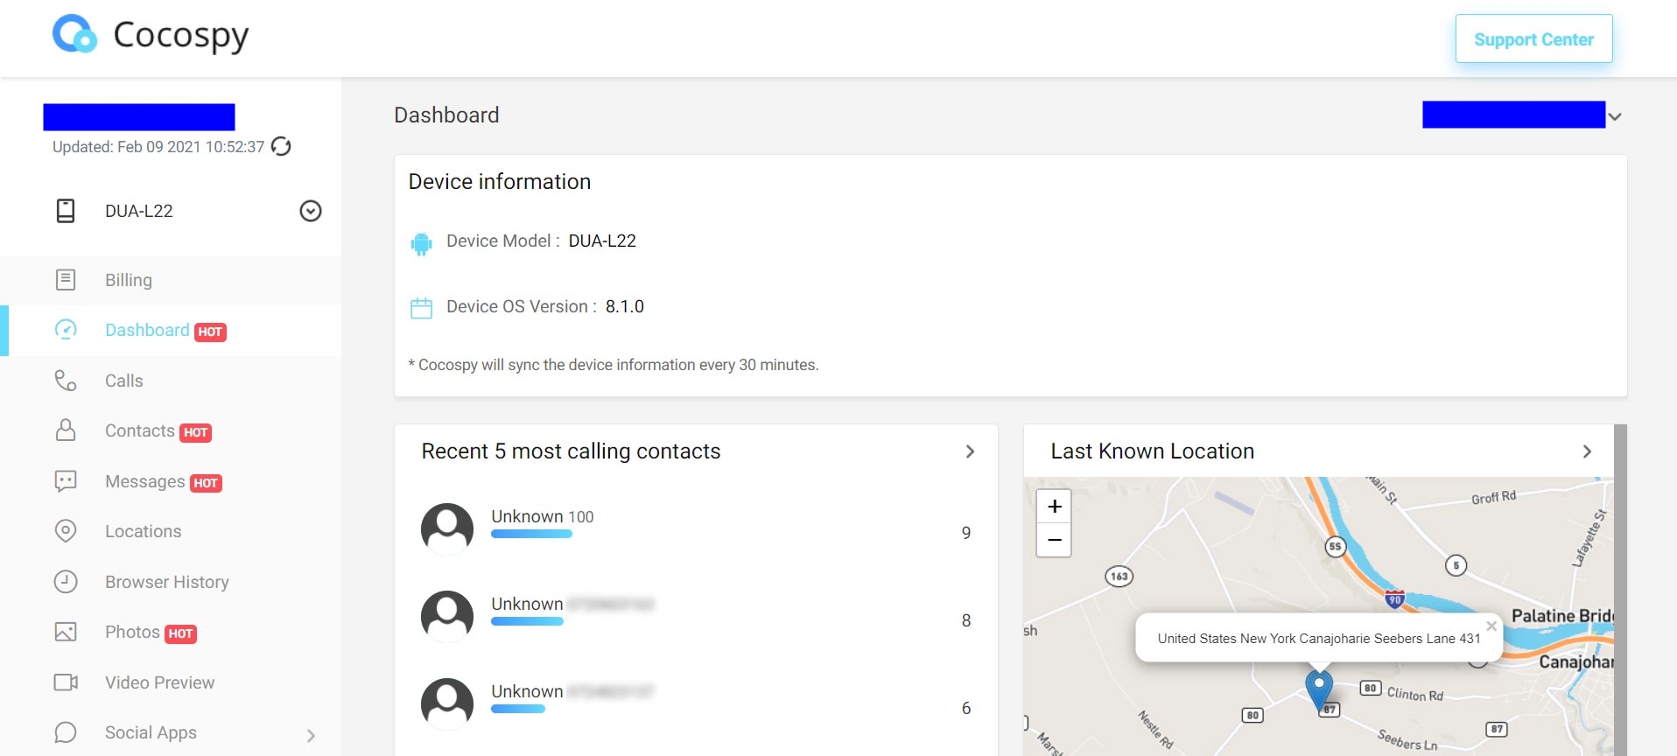Click call progress bar for 8-call contact
This screenshot has width=1677, height=756.
click(x=527, y=621)
